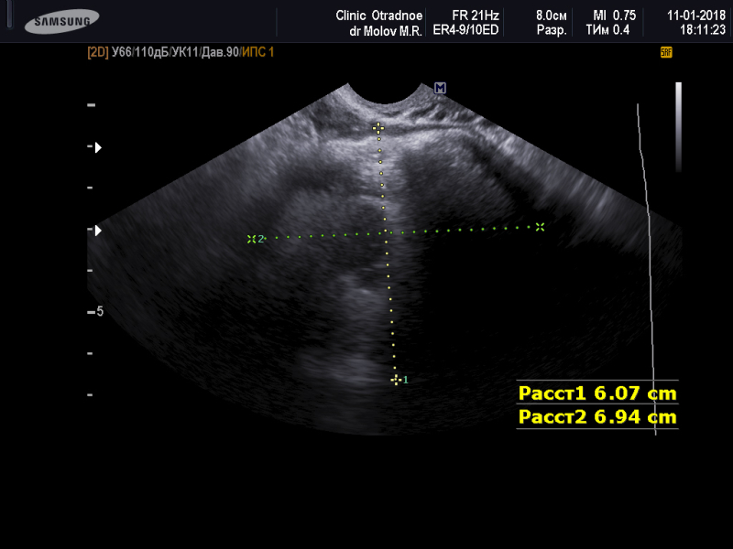Click the Разр. label
The width and height of the screenshot is (733, 549).
[x=552, y=31]
